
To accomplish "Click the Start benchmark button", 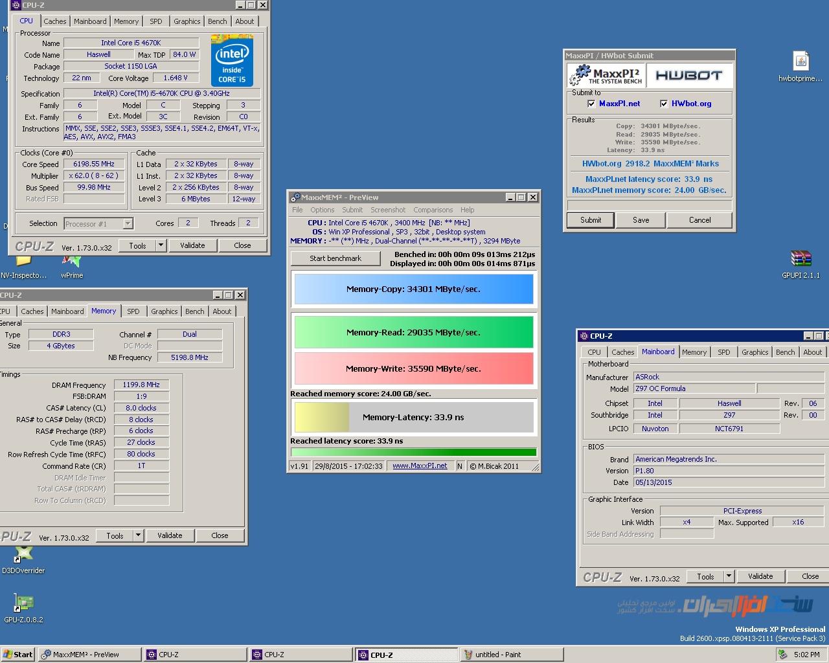I will tap(335, 258).
